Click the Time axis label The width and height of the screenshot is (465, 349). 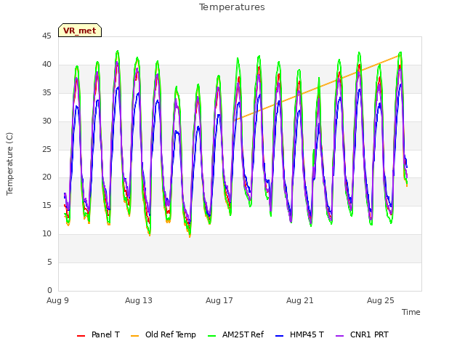click(411, 312)
